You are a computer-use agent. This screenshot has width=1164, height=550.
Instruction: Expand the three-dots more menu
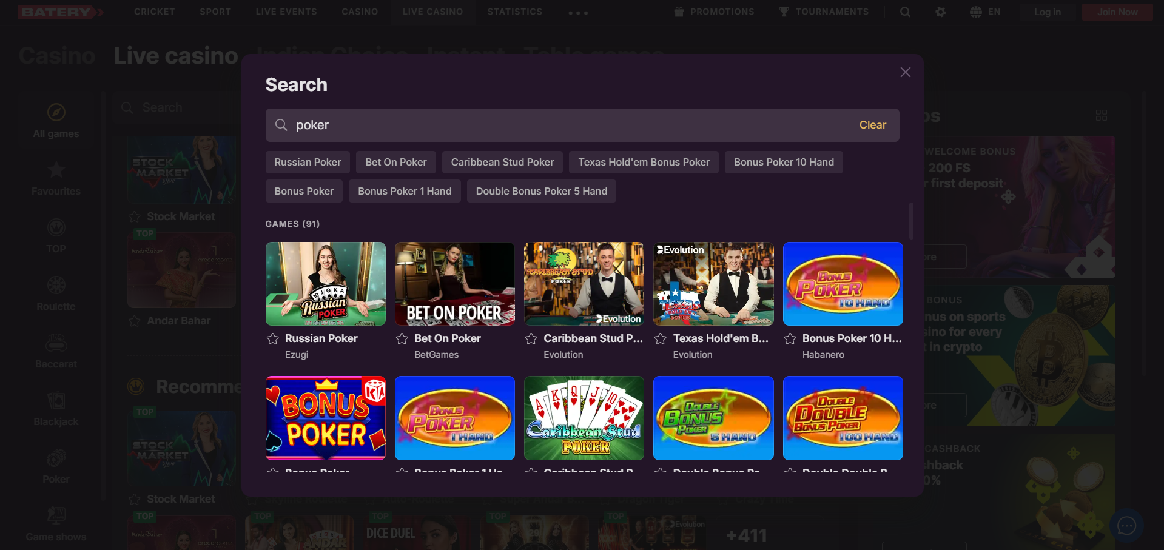577,13
